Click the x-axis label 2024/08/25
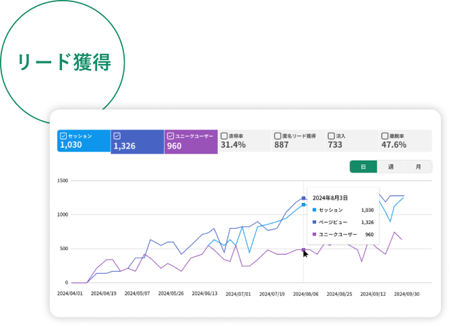The height and width of the screenshot is (327, 451). point(339,294)
